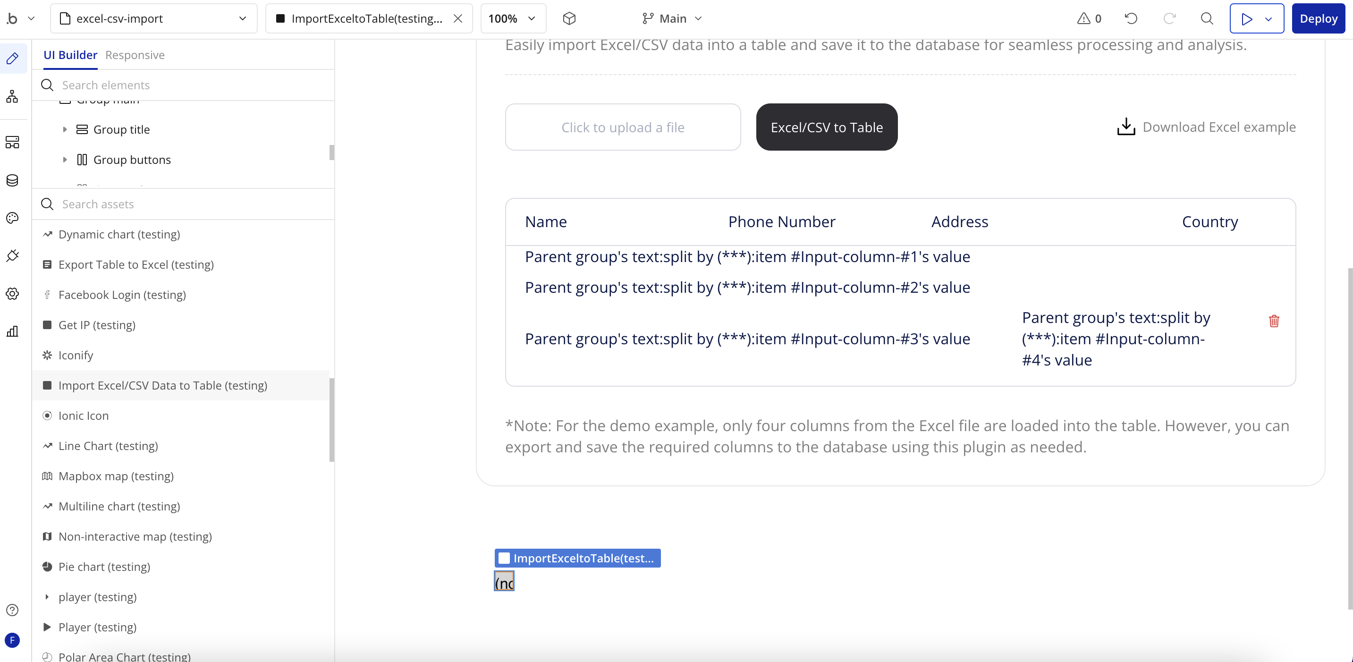The height and width of the screenshot is (662, 1353).
Task: Open the search magnifier in top bar
Action: 1207,19
